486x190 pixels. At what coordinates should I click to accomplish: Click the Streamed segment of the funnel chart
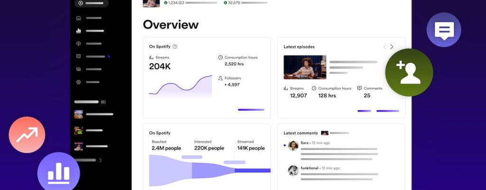point(252,170)
